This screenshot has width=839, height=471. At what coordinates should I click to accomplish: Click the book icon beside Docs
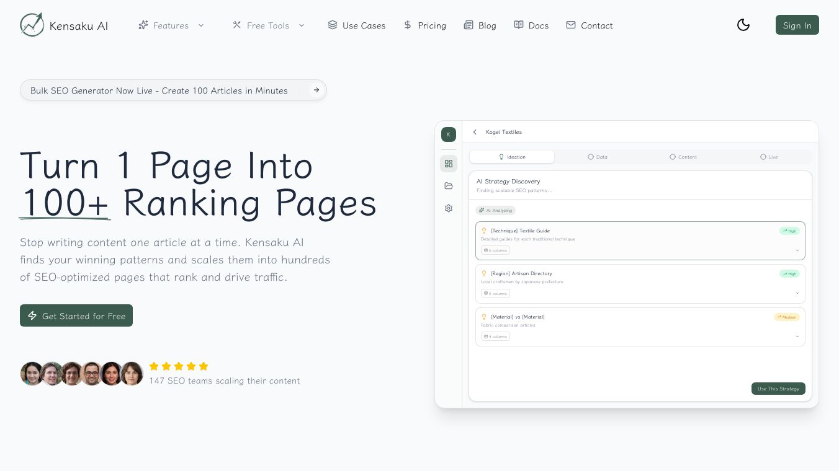point(519,25)
